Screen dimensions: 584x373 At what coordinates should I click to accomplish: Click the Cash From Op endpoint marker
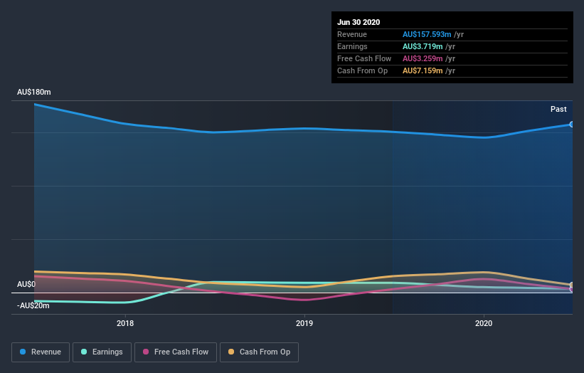572,285
